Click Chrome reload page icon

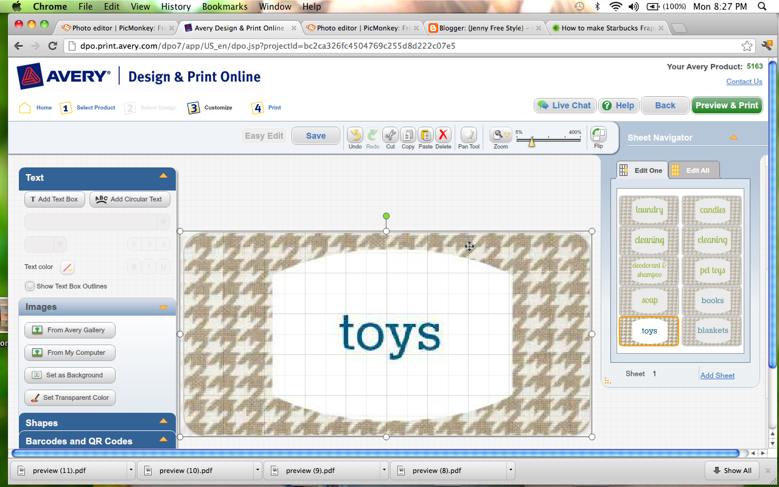pos(52,46)
